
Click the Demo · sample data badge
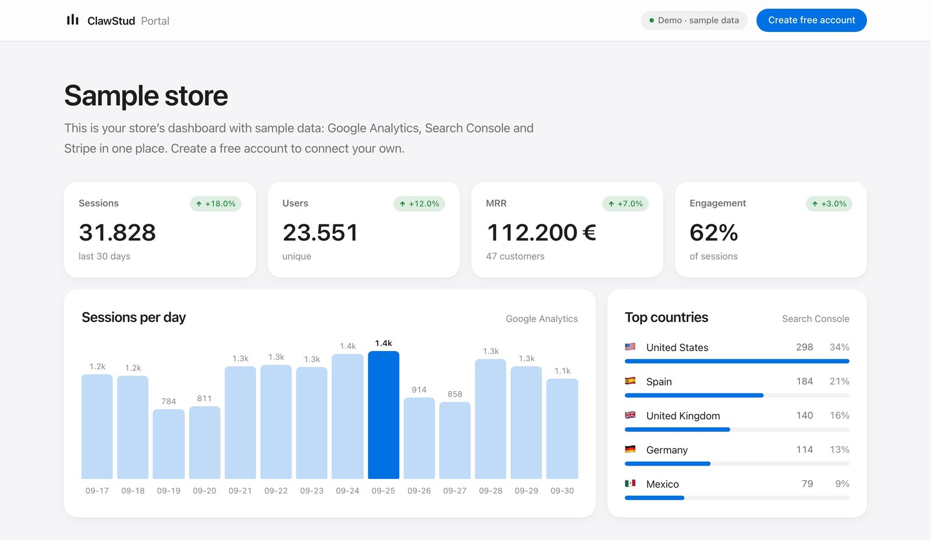(694, 20)
